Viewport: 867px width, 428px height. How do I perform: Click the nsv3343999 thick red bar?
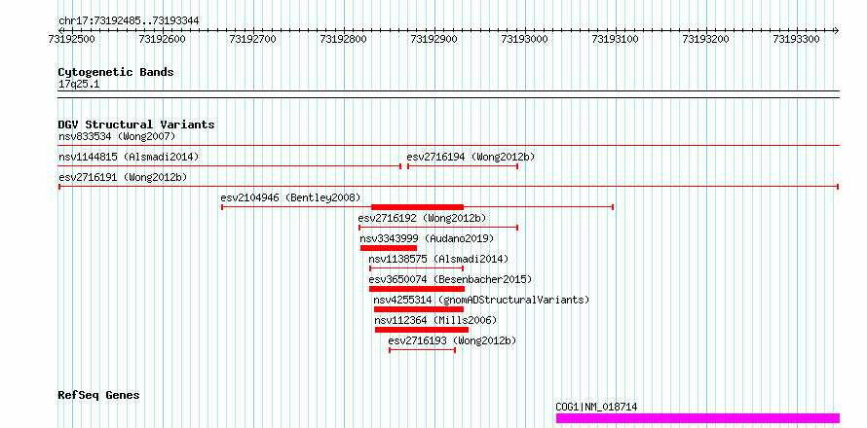click(x=389, y=248)
